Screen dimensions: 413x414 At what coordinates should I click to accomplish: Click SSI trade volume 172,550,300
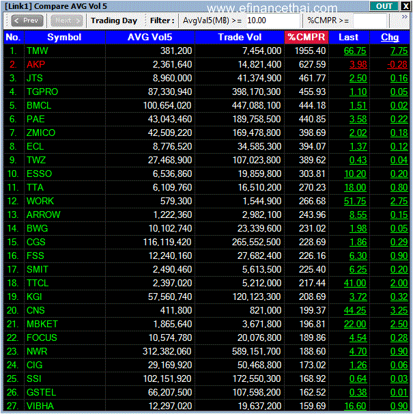coord(257,379)
